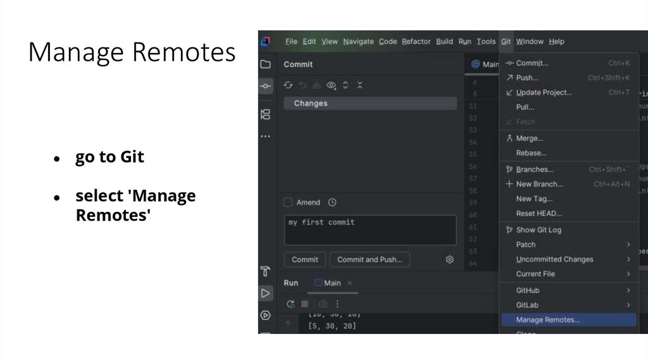Open the Edit menu
This screenshot has height=363, width=648.
[x=309, y=41]
